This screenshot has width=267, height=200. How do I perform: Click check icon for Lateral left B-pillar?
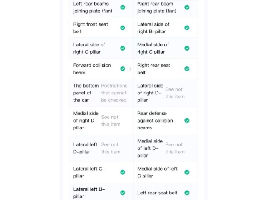123,193
